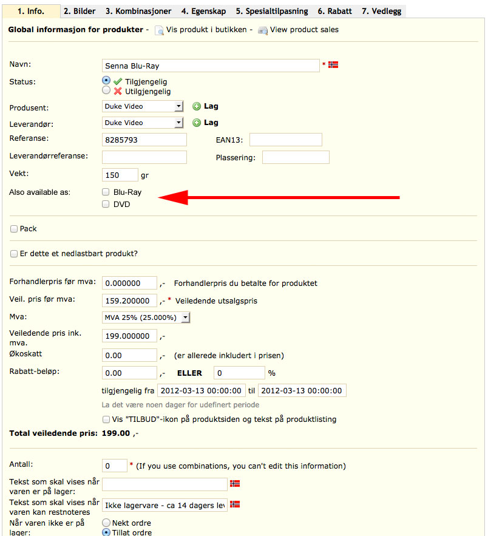Open the 3. Kombinasjoner tab

[x=138, y=12]
